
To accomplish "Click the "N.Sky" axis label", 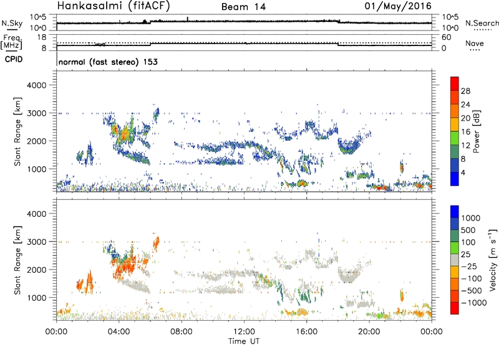I will click(12, 23).
